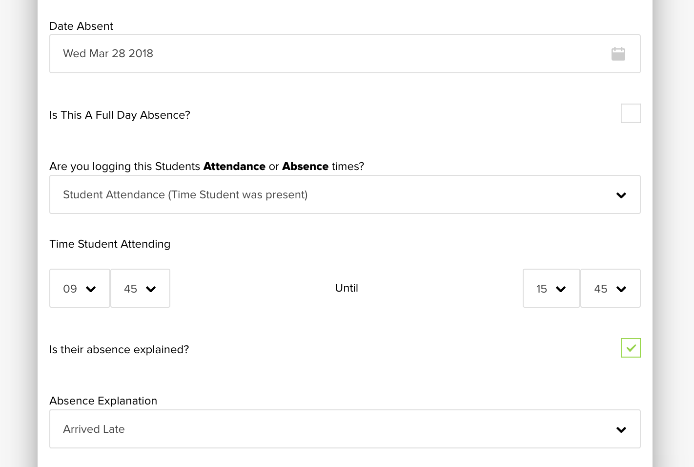Image resolution: width=694 pixels, height=467 pixels.
Task: Uncheck the absence explained checkbox
Action: pos(631,348)
